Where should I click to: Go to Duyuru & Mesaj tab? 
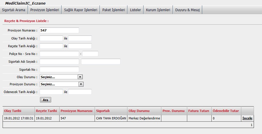(x=188, y=10)
